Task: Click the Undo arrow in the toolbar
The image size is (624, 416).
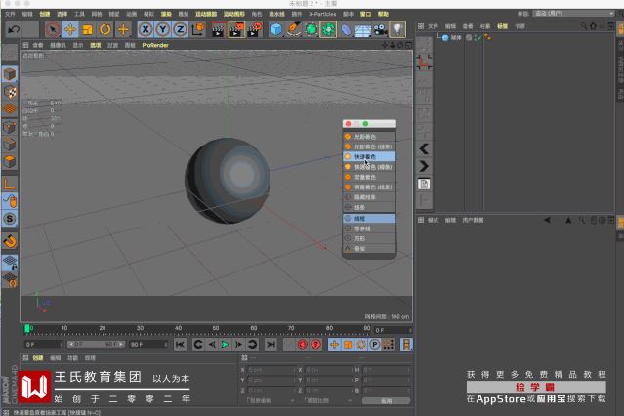Action: pos(14,29)
